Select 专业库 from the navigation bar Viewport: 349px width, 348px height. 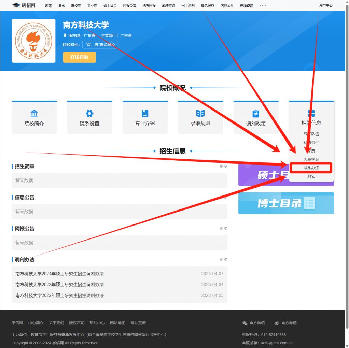click(92, 5)
